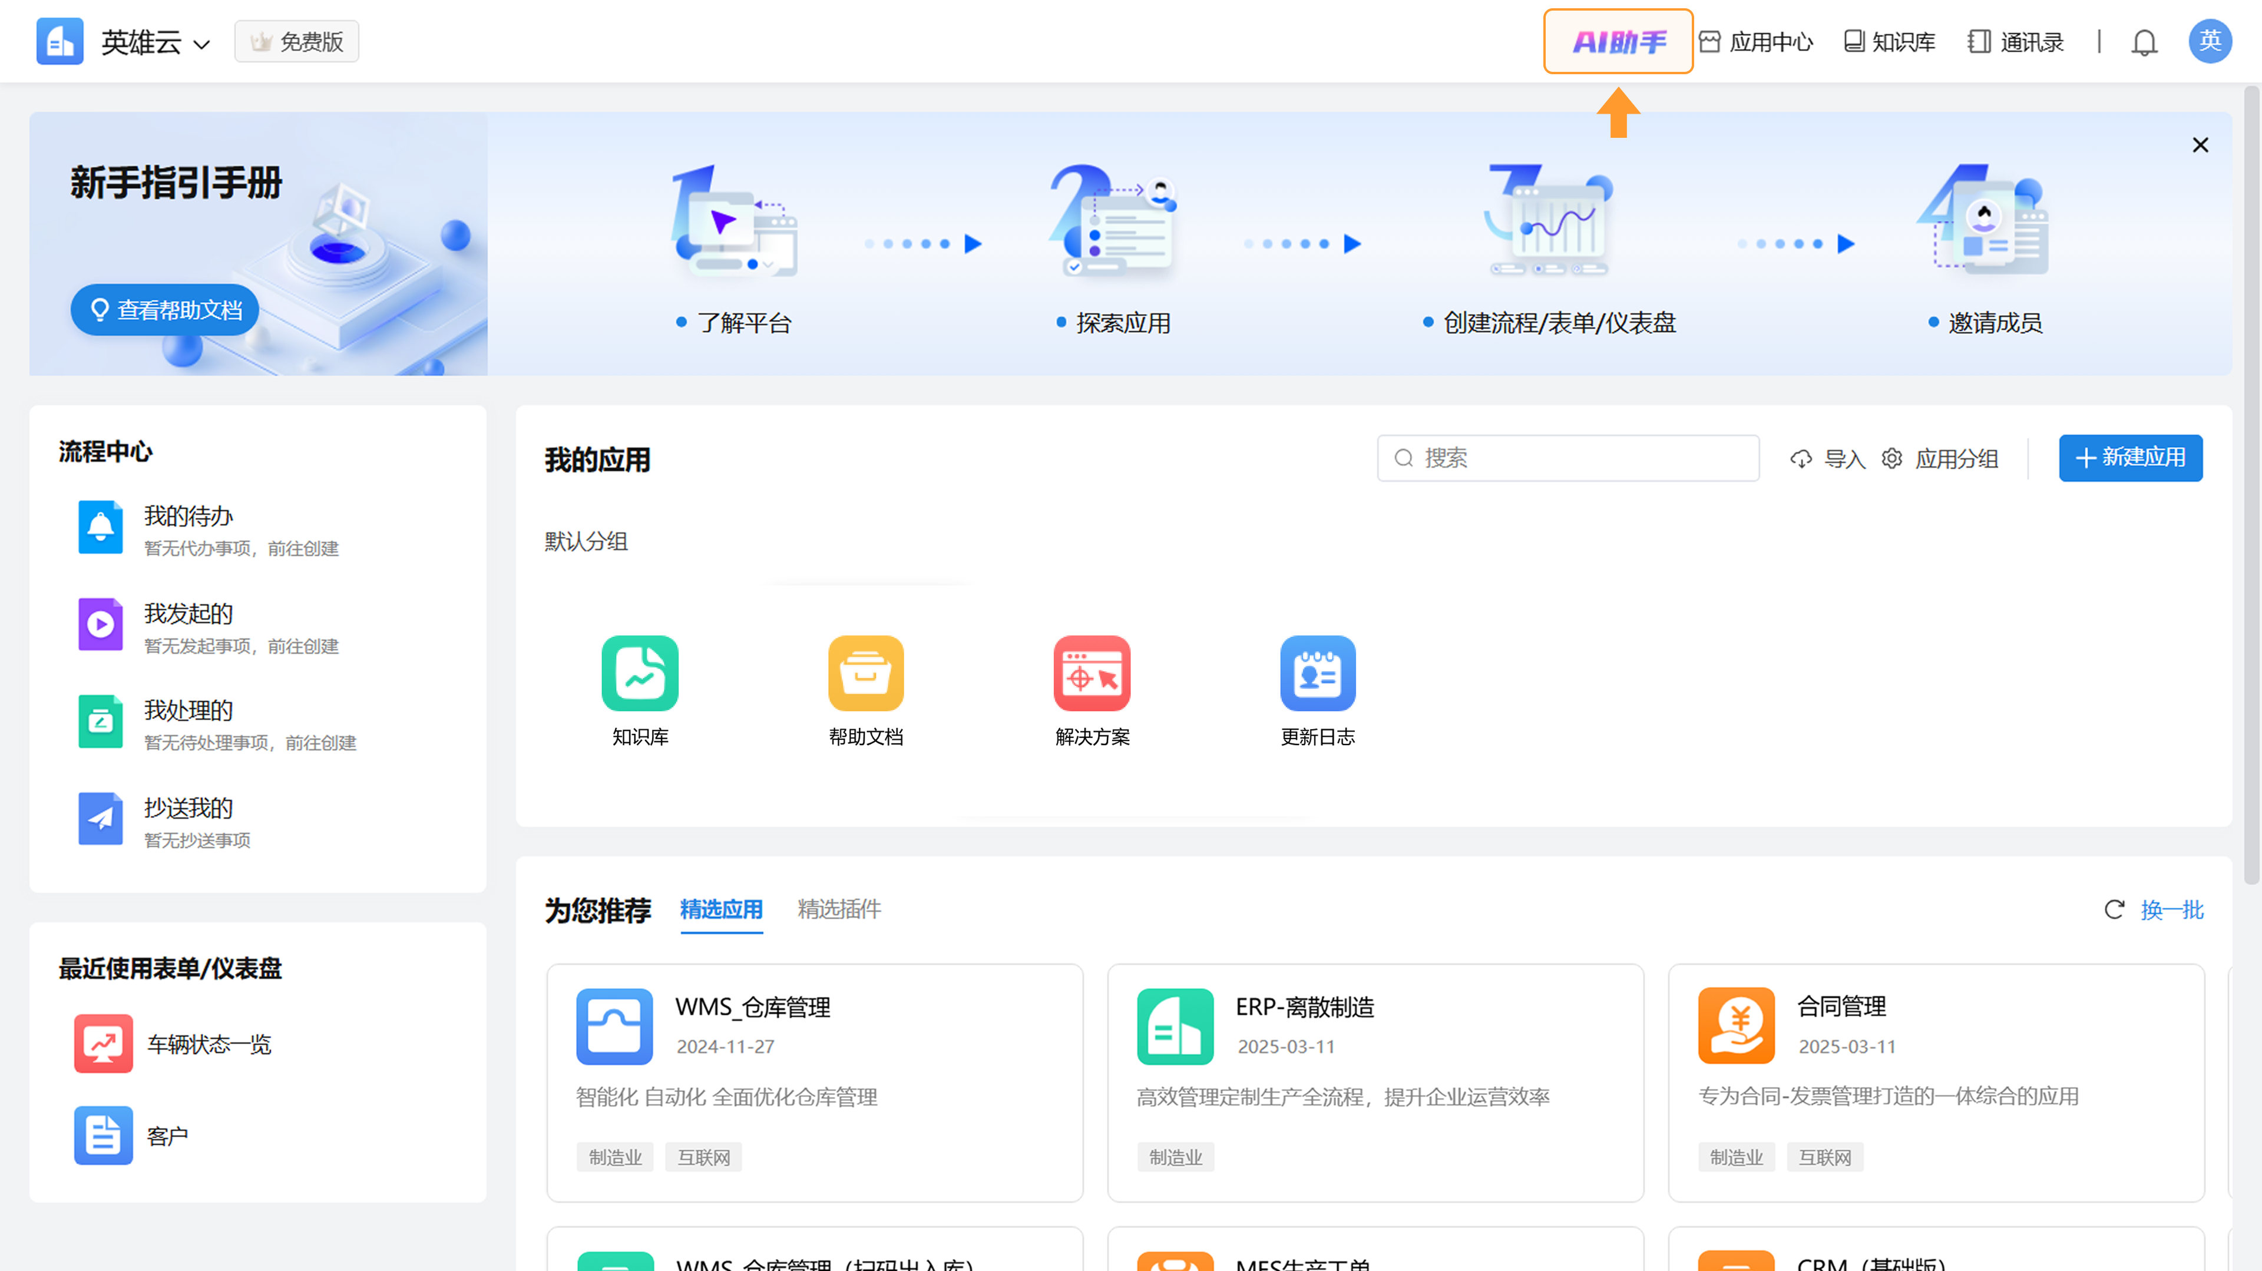Click the WMS_仓库管理 title
The image size is (2262, 1271).
point(753,1008)
